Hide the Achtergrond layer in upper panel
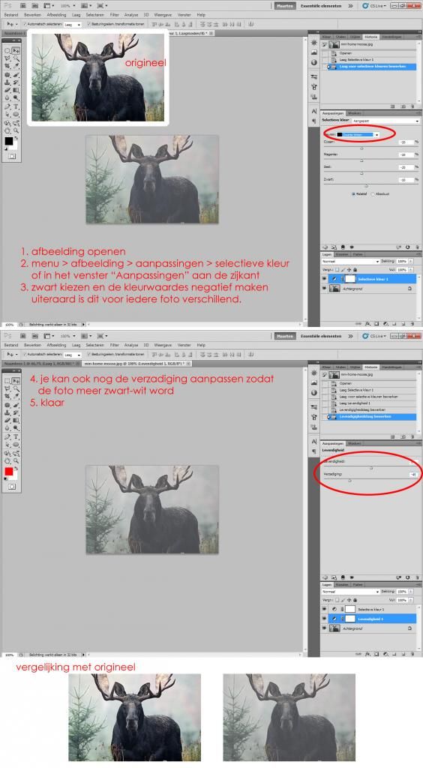Viewport: 423px width, 768px height. 324,289
